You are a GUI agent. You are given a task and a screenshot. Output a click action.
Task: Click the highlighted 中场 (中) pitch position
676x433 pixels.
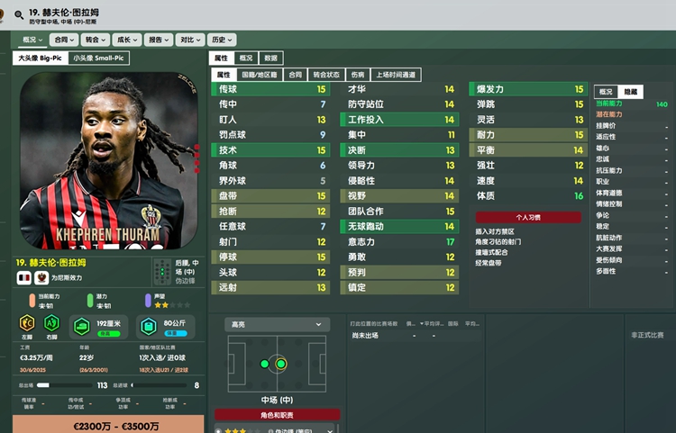pyautogui.click(x=280, y=364)
